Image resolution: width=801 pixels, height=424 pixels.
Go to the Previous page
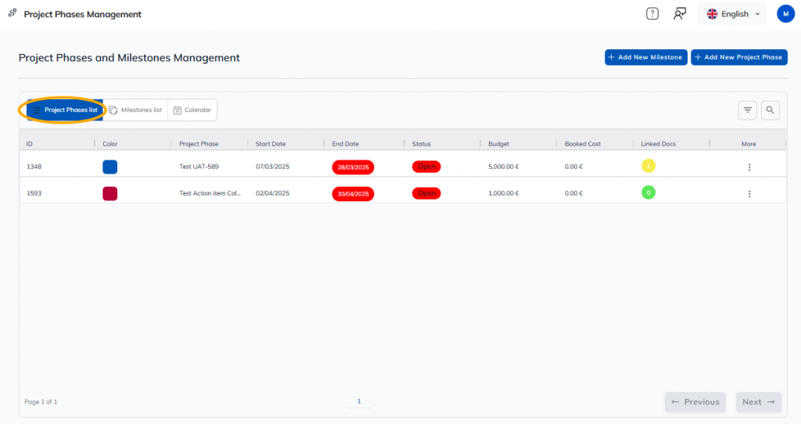coord(695,402)
